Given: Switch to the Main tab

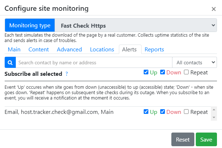Looking at the screenshot, I should click(14, 50).
